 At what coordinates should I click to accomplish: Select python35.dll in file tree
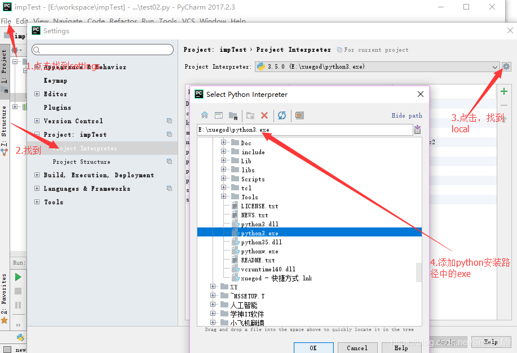[262, 242]
